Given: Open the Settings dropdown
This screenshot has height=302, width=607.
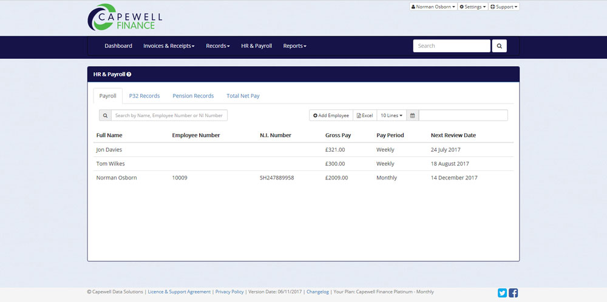Looking at the screenshot, I should pyautogui.click(x=473, y=7).
